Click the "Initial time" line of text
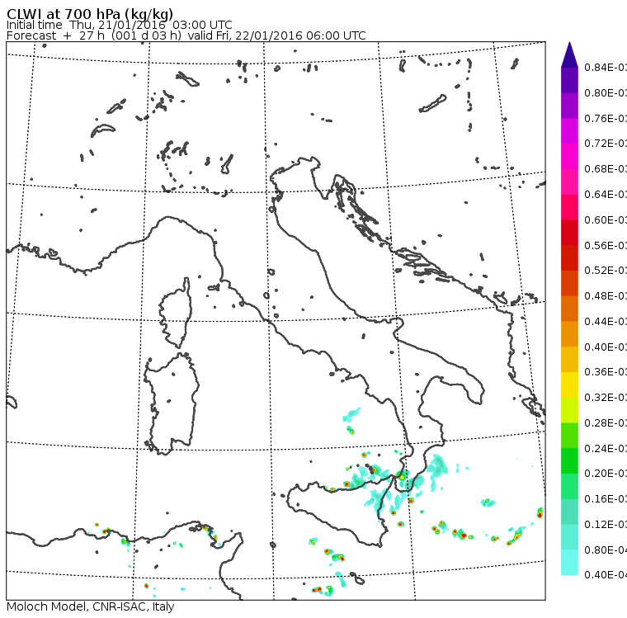 point(119,25)
